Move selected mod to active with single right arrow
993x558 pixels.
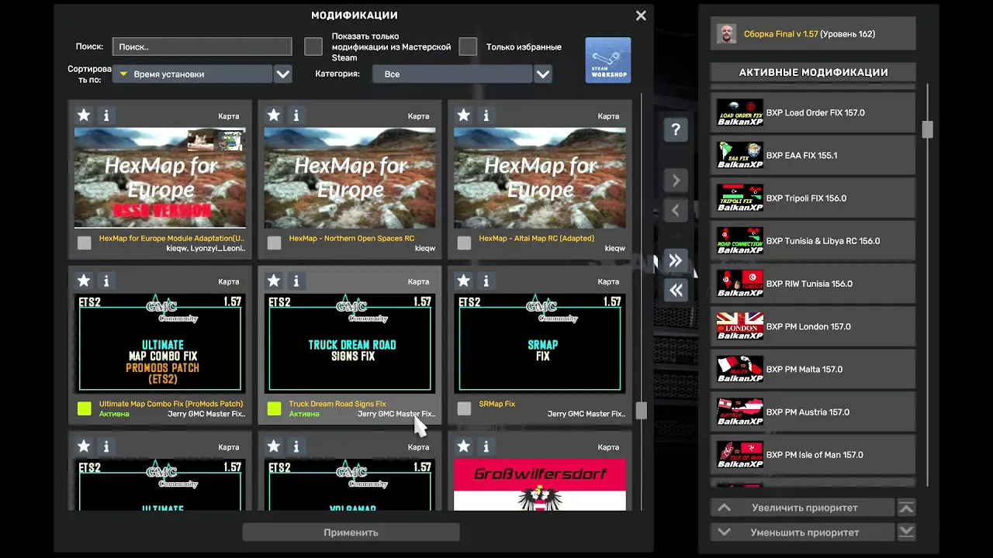click(676, 181)
